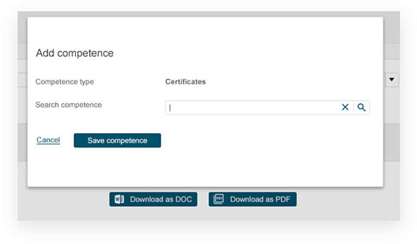Click the magnifier search icon
Viewport: 417px width, 244px height.
tap(362, 108)
